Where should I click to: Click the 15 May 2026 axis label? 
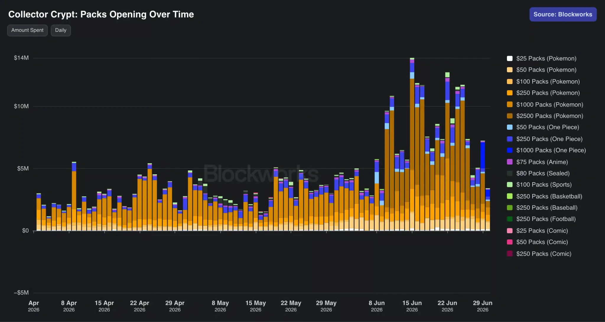click(x=256, y=306)
